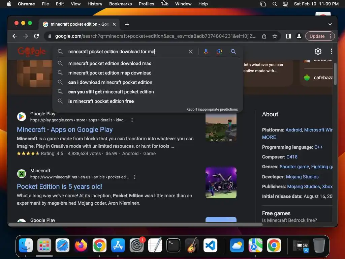
Task: Click Mojang Studios developer link
Action: tap(302, 177)
